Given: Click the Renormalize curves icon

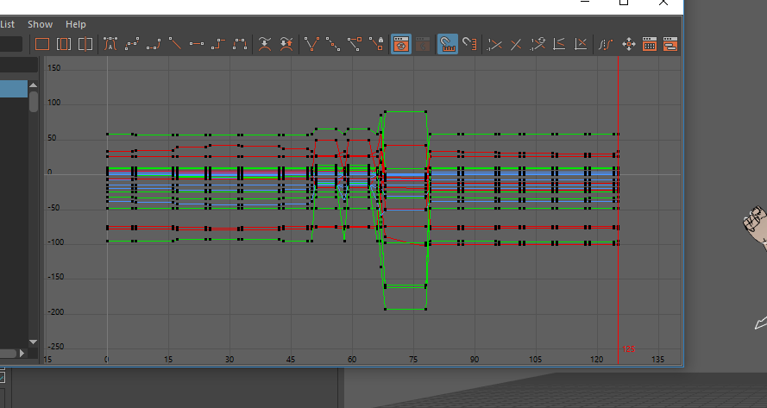Looking at the screenshot, I should pyautogui.click(x=538, y=45).
